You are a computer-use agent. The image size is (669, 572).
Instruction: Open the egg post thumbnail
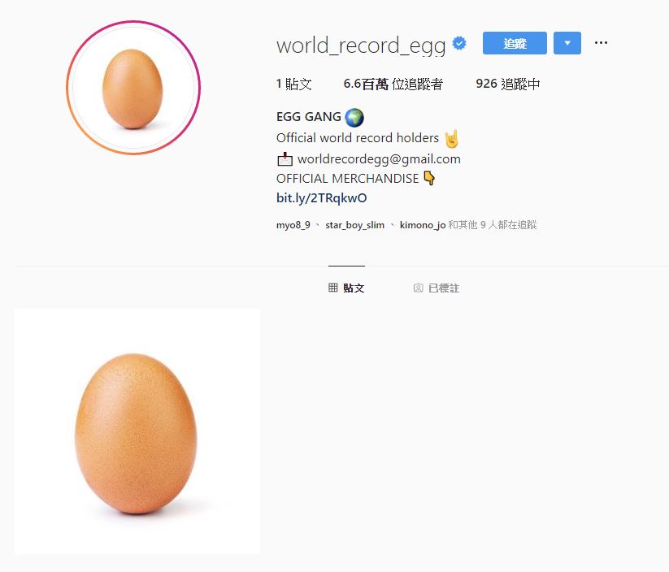(137, 431)
